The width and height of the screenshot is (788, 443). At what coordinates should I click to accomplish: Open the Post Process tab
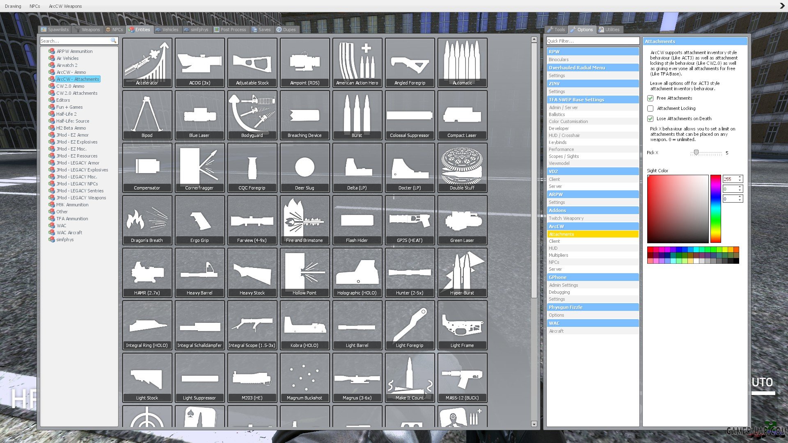[230, 30]
